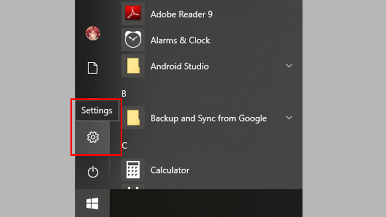386x217 pixels.
Task: Jump to letter B section header
Action: [x=124, y=94]
